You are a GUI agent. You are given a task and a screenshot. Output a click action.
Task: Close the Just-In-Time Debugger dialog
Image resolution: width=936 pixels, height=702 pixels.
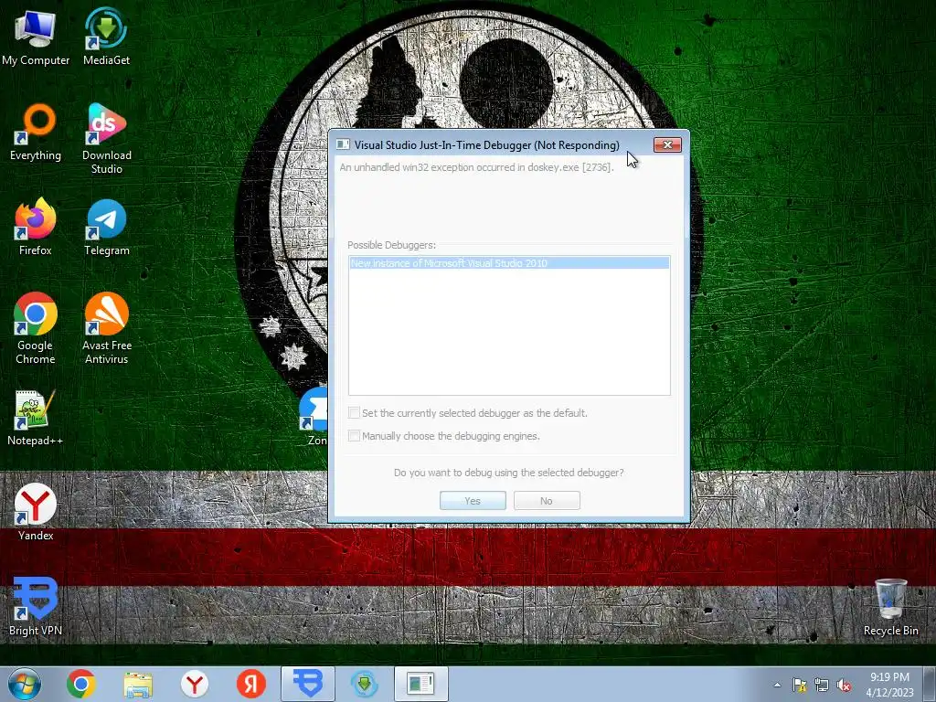pyautogui.click(x=667, y=145)
